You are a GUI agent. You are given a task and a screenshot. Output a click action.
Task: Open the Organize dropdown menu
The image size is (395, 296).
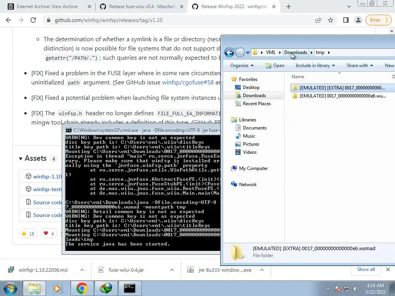[x=241, y=66]
